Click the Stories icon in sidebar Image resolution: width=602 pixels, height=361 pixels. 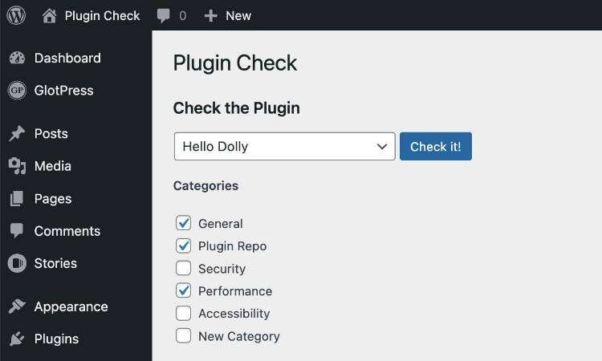click(x=17, y=263)
